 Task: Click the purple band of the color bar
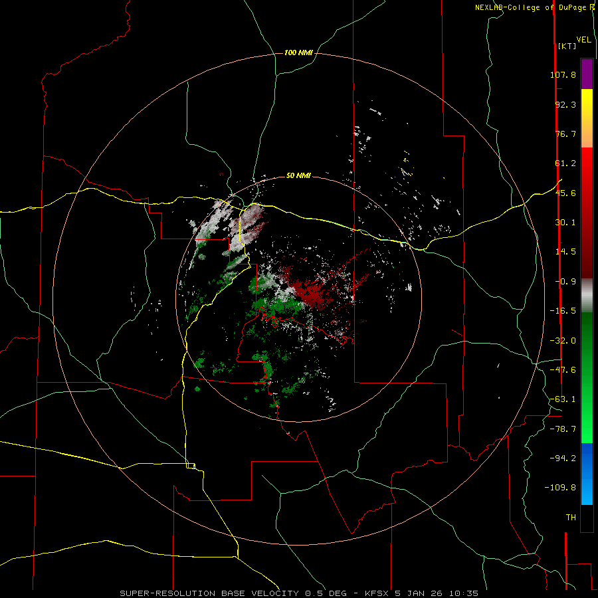click(587, 74)
